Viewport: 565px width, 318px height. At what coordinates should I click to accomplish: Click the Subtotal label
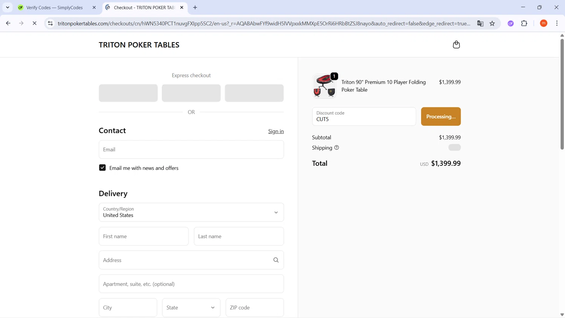click(x=322, y=138)
